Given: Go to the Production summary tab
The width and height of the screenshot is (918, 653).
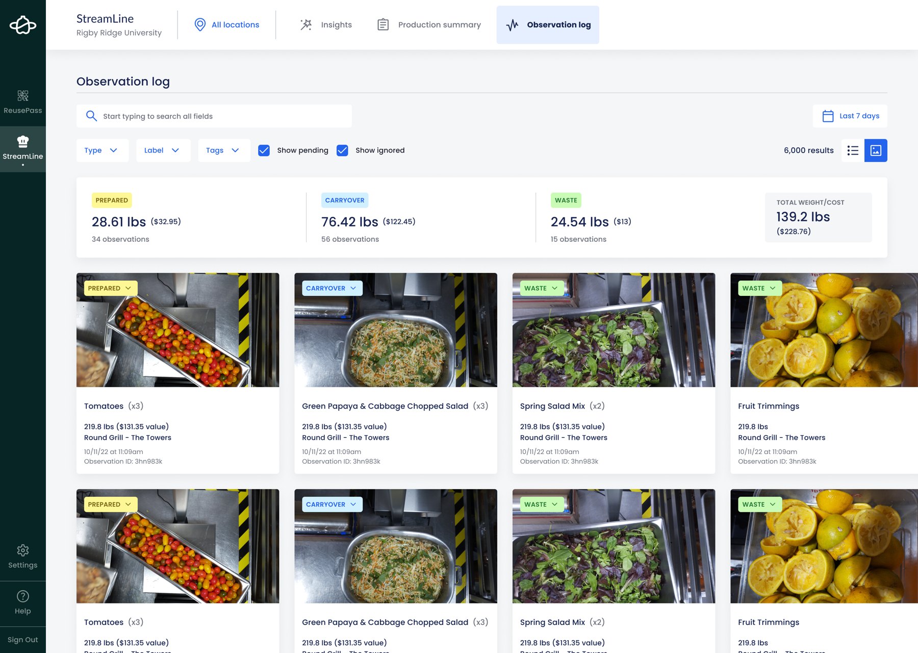Looking at the screenshot, I should [429, 24].
